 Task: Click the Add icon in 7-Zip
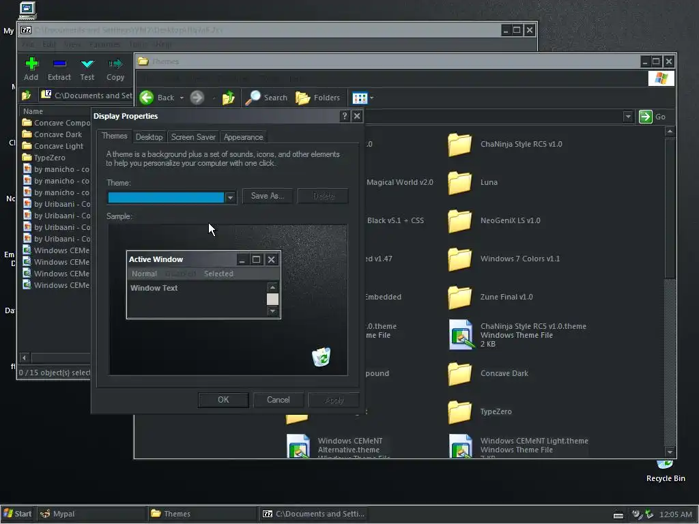31,64
